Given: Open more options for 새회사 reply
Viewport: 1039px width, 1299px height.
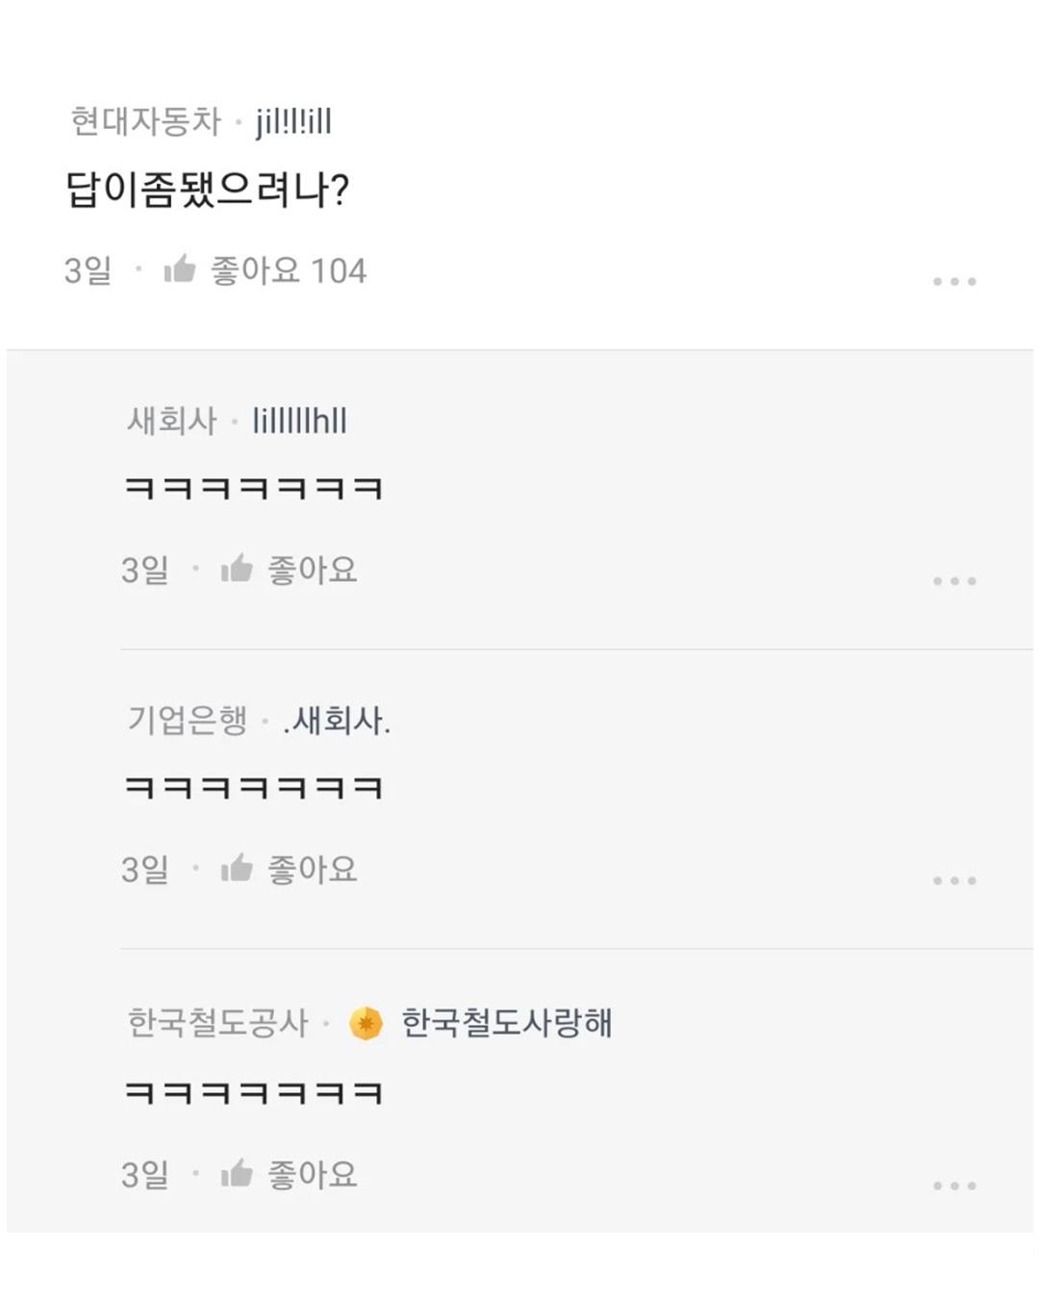Looking at the screenshot, I should [x=954, y=580].
